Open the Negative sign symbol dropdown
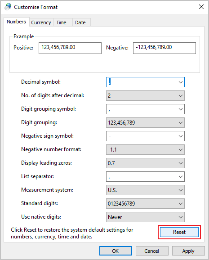This screenshot has height=260, width=209. 145,136
